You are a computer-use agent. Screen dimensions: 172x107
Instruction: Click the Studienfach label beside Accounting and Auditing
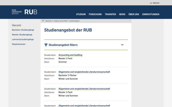coord(50,55)
